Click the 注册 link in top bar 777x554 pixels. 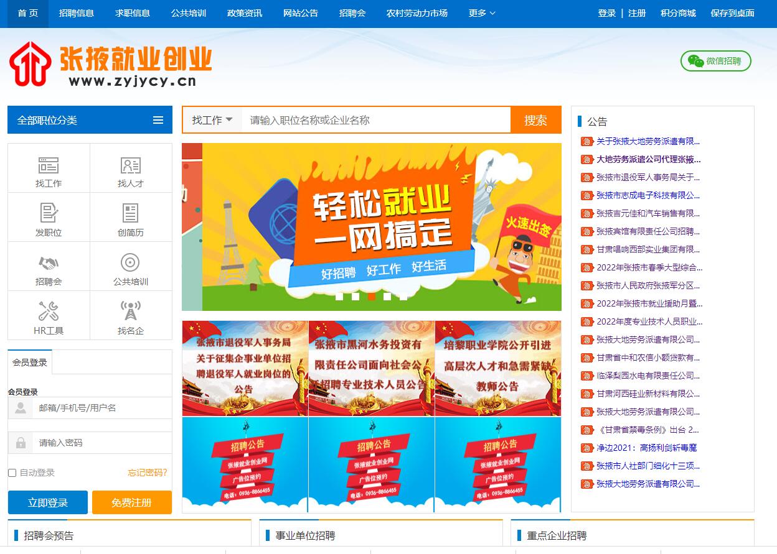pos(637,13)
